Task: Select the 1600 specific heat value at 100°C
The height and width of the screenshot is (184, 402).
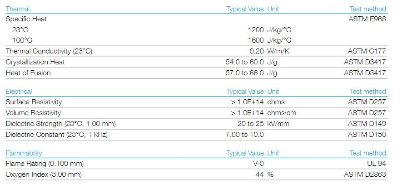Action: [x=256, y=40]
